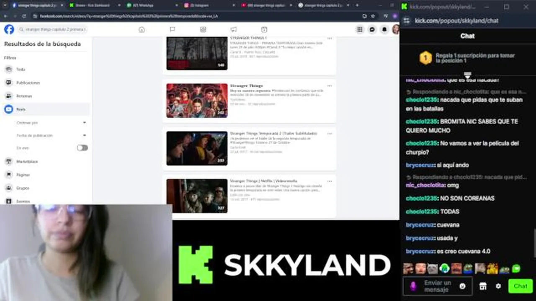Select 'Grupos' search filter
The image size is (536, 301).
tap(46, 188)
